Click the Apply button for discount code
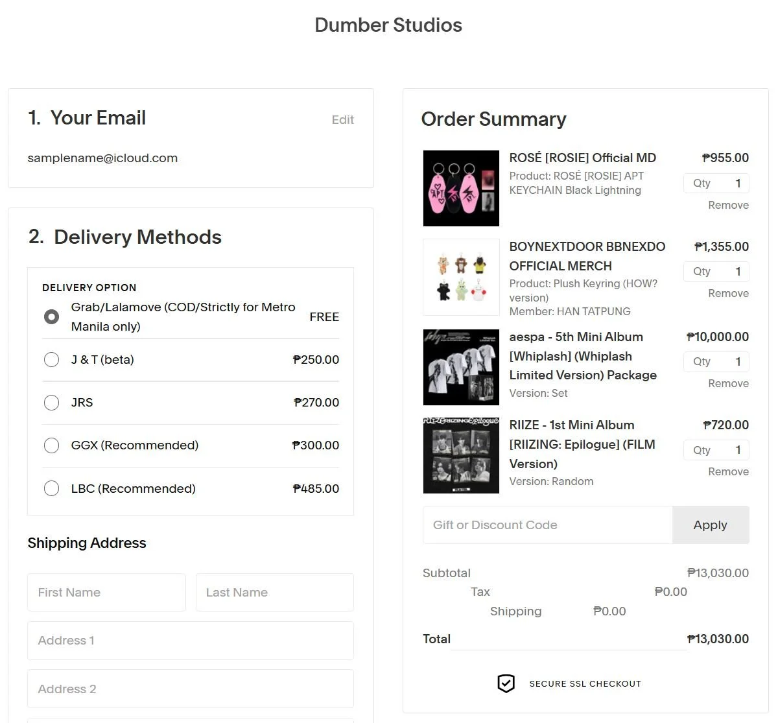Screen dimensions: 778x723 pos(711,525)
